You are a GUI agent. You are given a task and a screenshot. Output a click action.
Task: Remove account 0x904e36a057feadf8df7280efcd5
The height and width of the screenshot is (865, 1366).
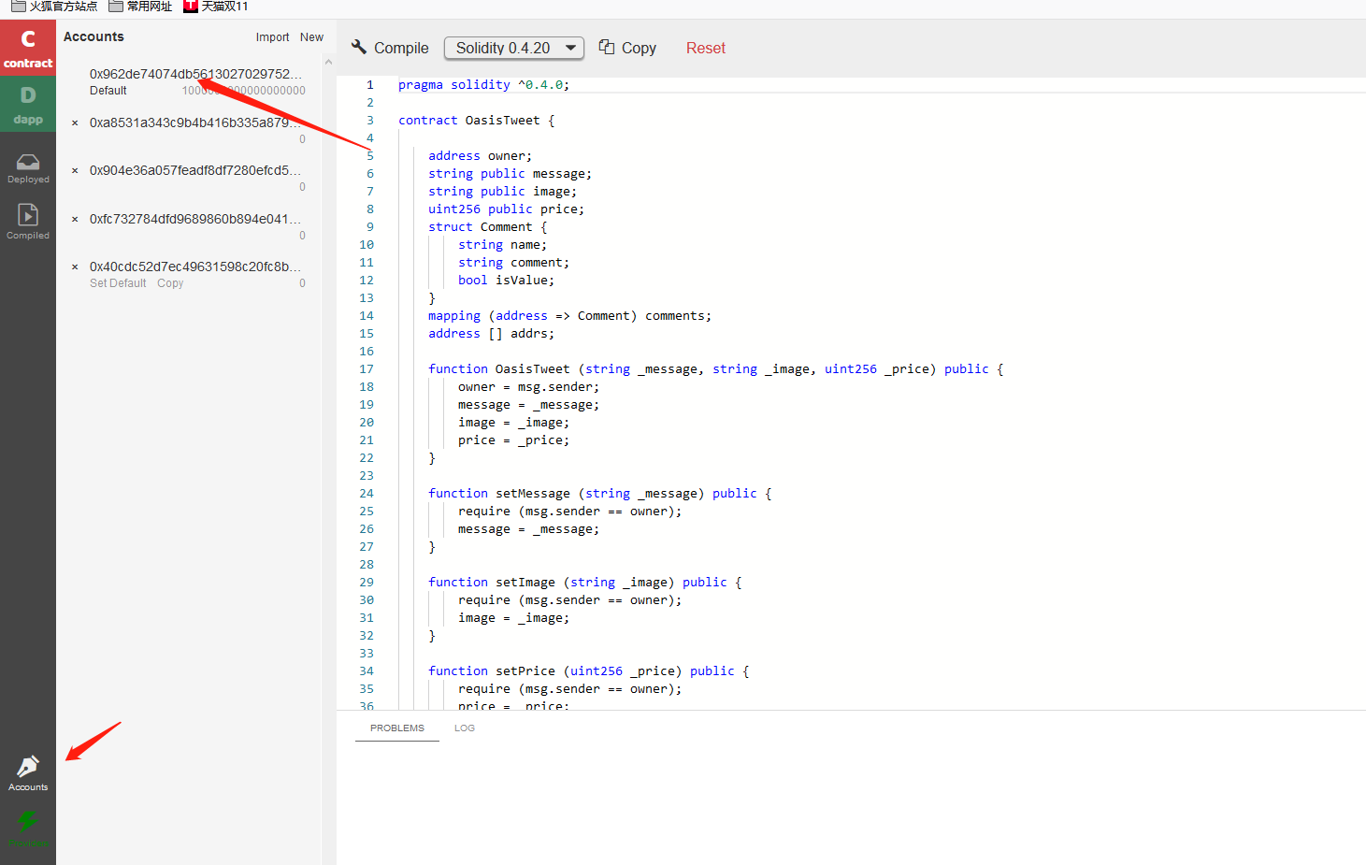click(x=75, y=171)
